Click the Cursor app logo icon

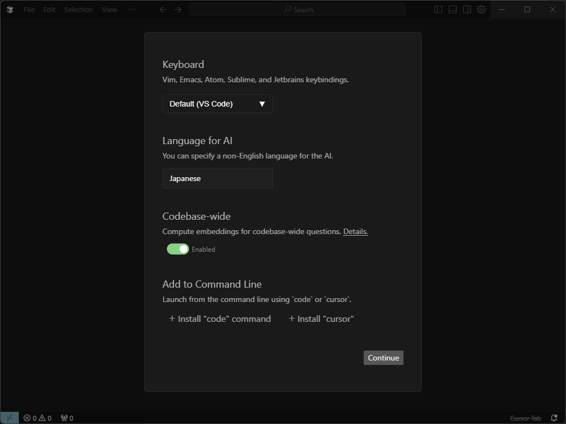[10, 10]
